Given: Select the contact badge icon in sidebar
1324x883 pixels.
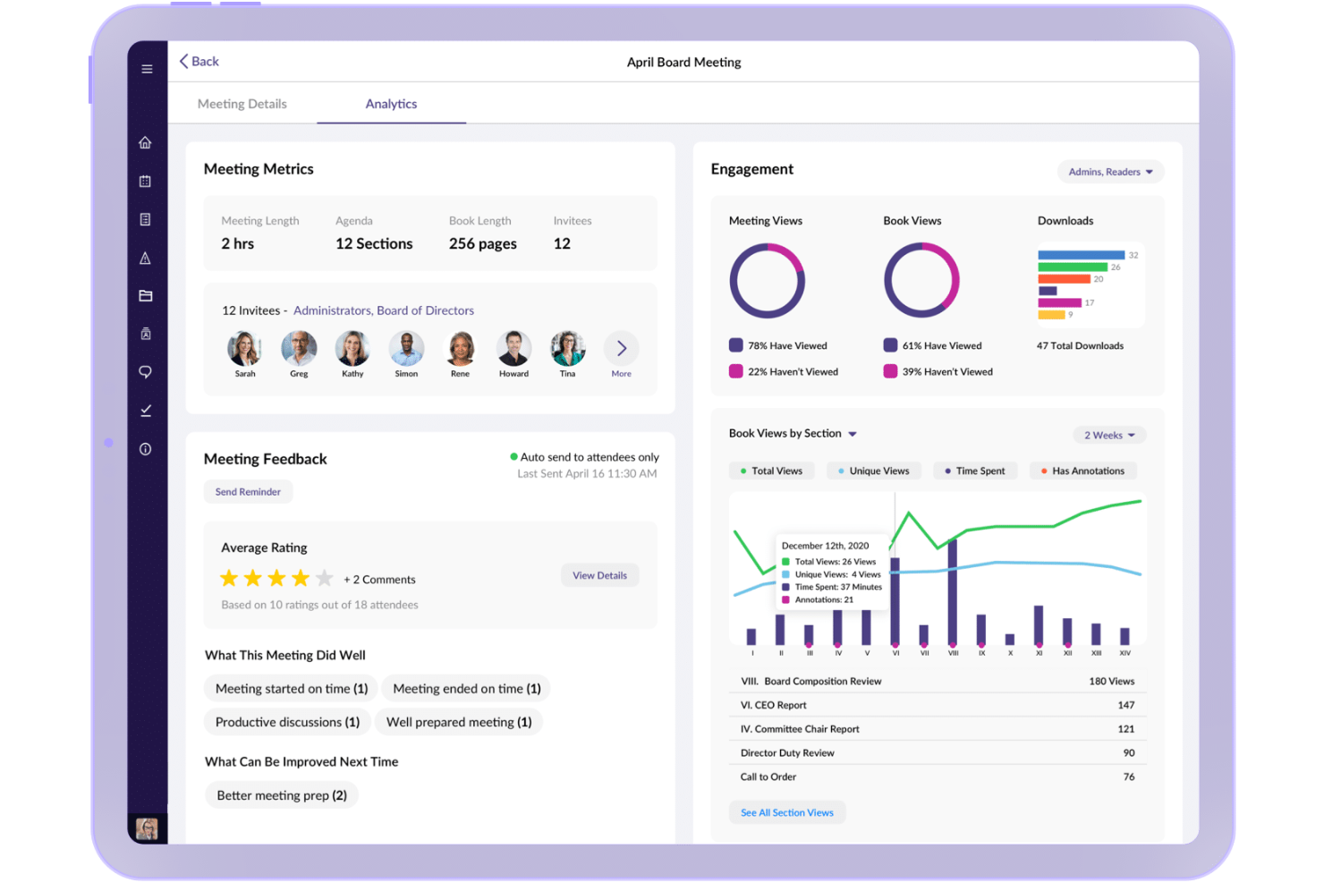Looking at the screenshot, I should coord(146,333).
